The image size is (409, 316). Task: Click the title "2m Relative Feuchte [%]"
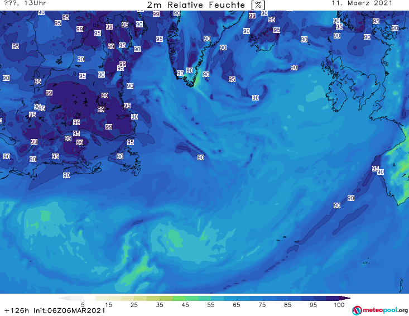coord(206,4)
